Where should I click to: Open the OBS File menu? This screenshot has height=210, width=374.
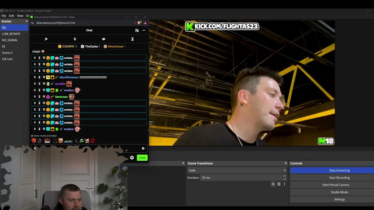pos(4,16)
